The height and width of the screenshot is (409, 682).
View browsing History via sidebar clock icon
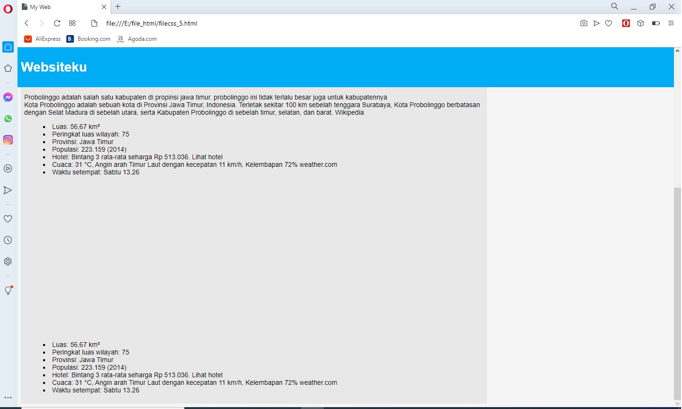click(8, 240)
